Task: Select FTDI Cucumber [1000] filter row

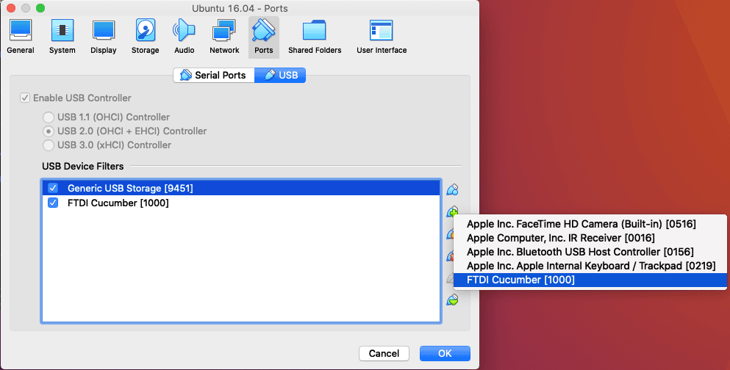Action: (241, 203)
